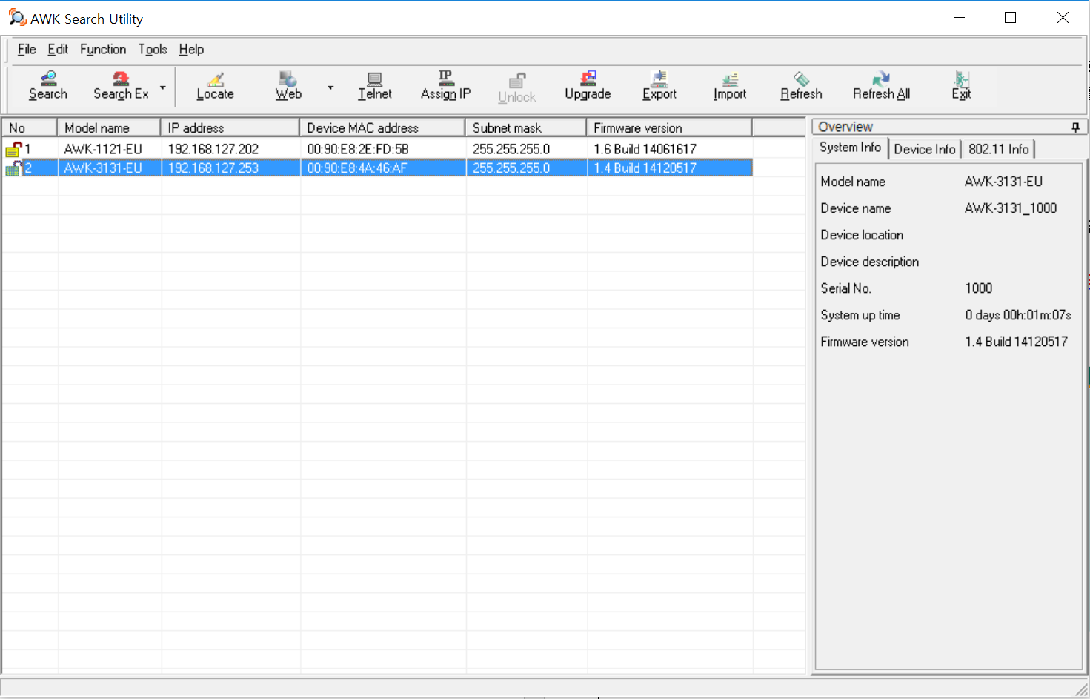The image size is (1090, 699).
Task: Click the System up time value
Action: pos(1018,315)
